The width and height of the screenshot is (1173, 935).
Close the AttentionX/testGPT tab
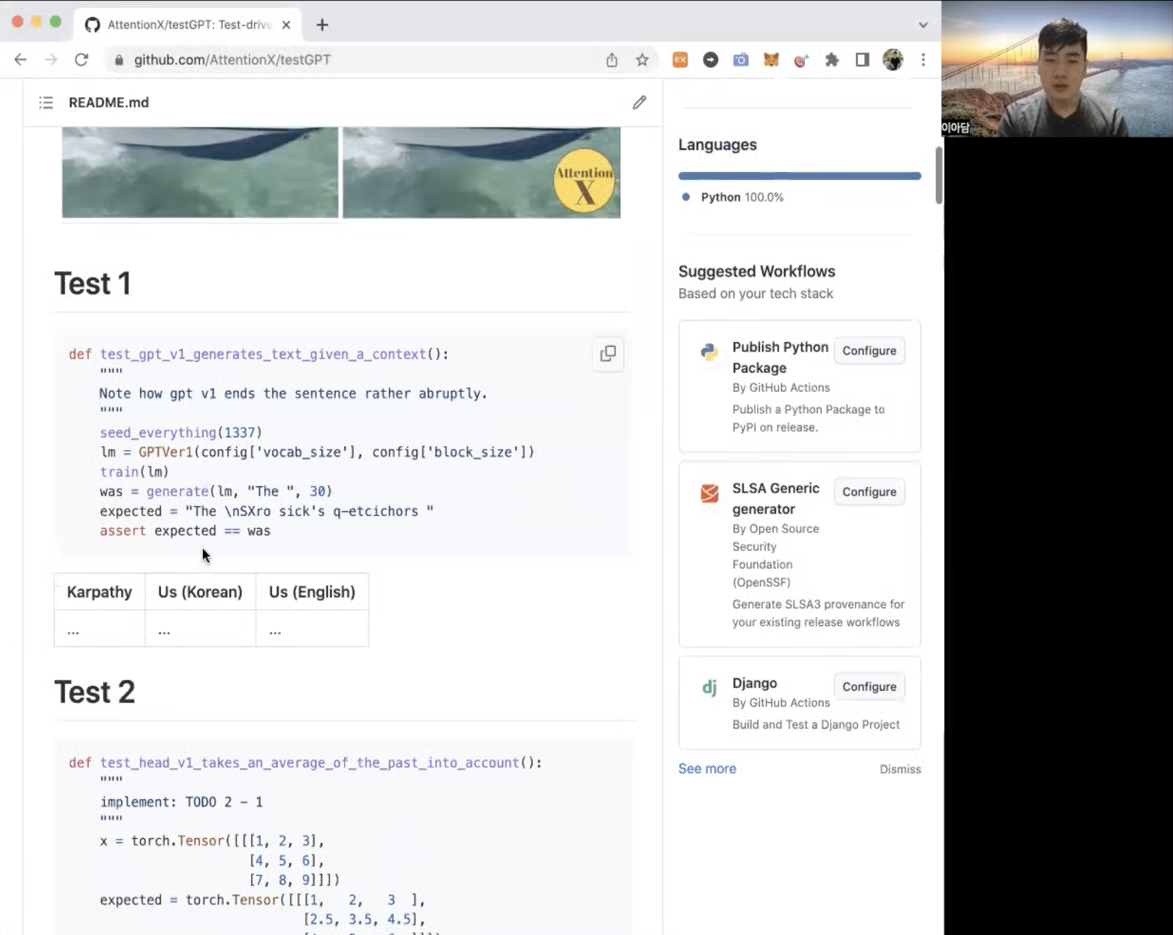tap(286, 25)
